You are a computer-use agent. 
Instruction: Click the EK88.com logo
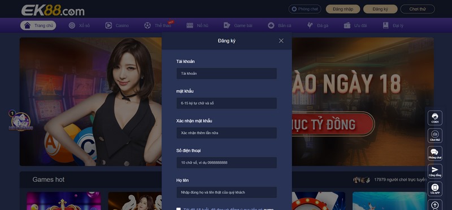53,10
